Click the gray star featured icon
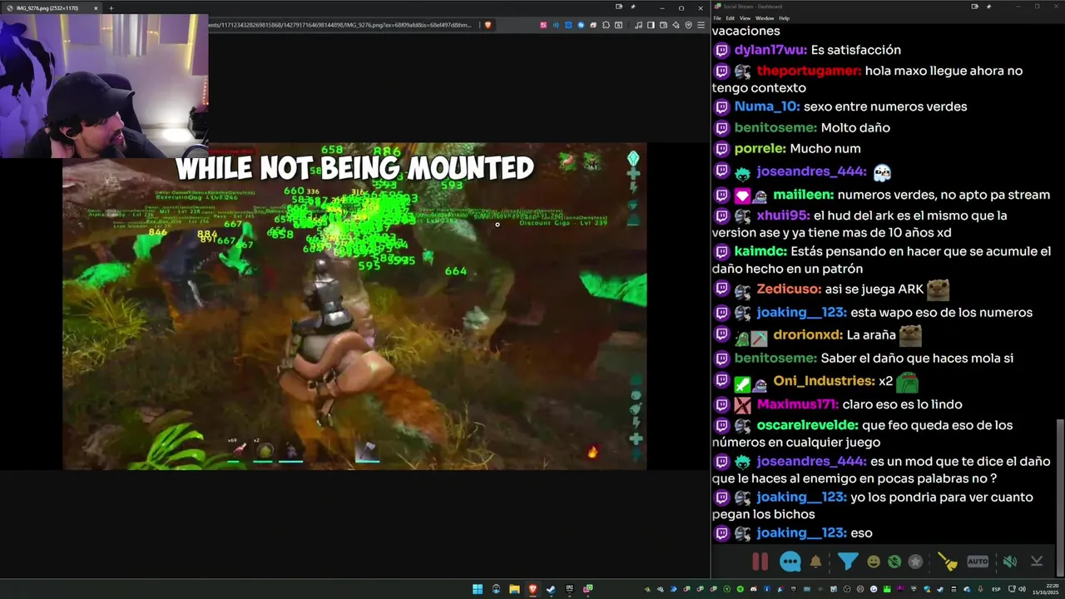 point(915,562)
